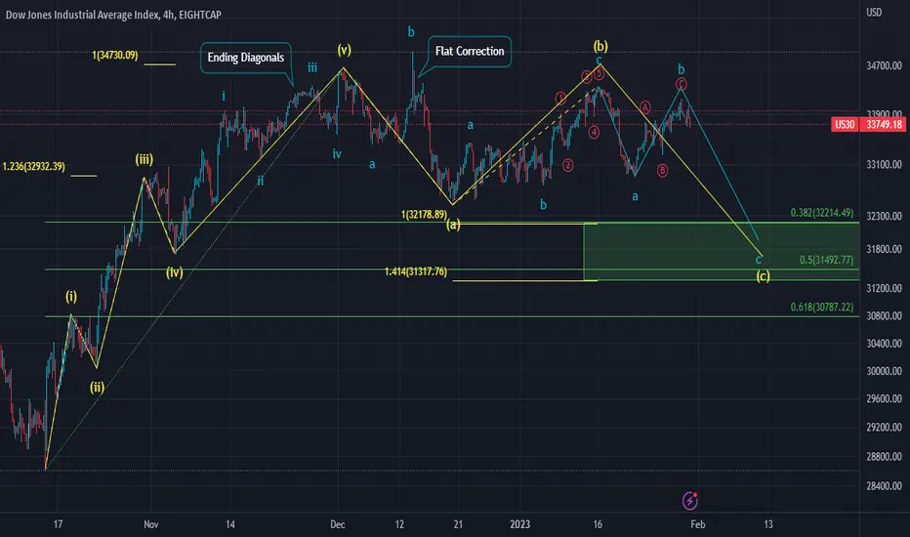910x537 pixels.
Task: Click the yellow (iii) wave label
Action: [144, 159]
